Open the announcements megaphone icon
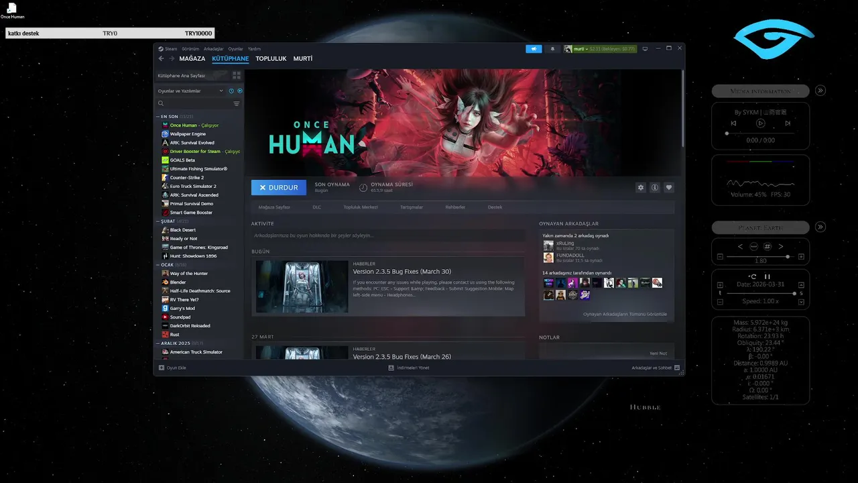The height and width of the screenshot is (483, 858). pyautogui.click(x=534, y=49)
